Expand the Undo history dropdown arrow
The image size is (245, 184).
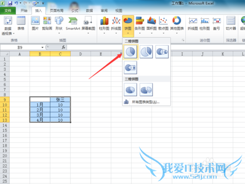click(21, 3)
